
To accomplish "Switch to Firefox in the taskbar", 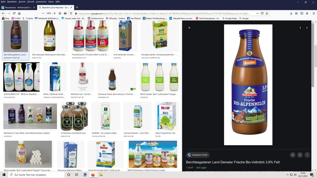I will click(93, 175).
